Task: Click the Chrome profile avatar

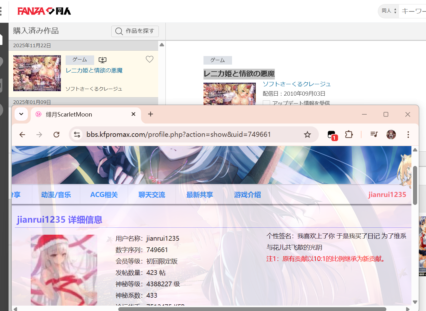Action: [x=391, y=135]
